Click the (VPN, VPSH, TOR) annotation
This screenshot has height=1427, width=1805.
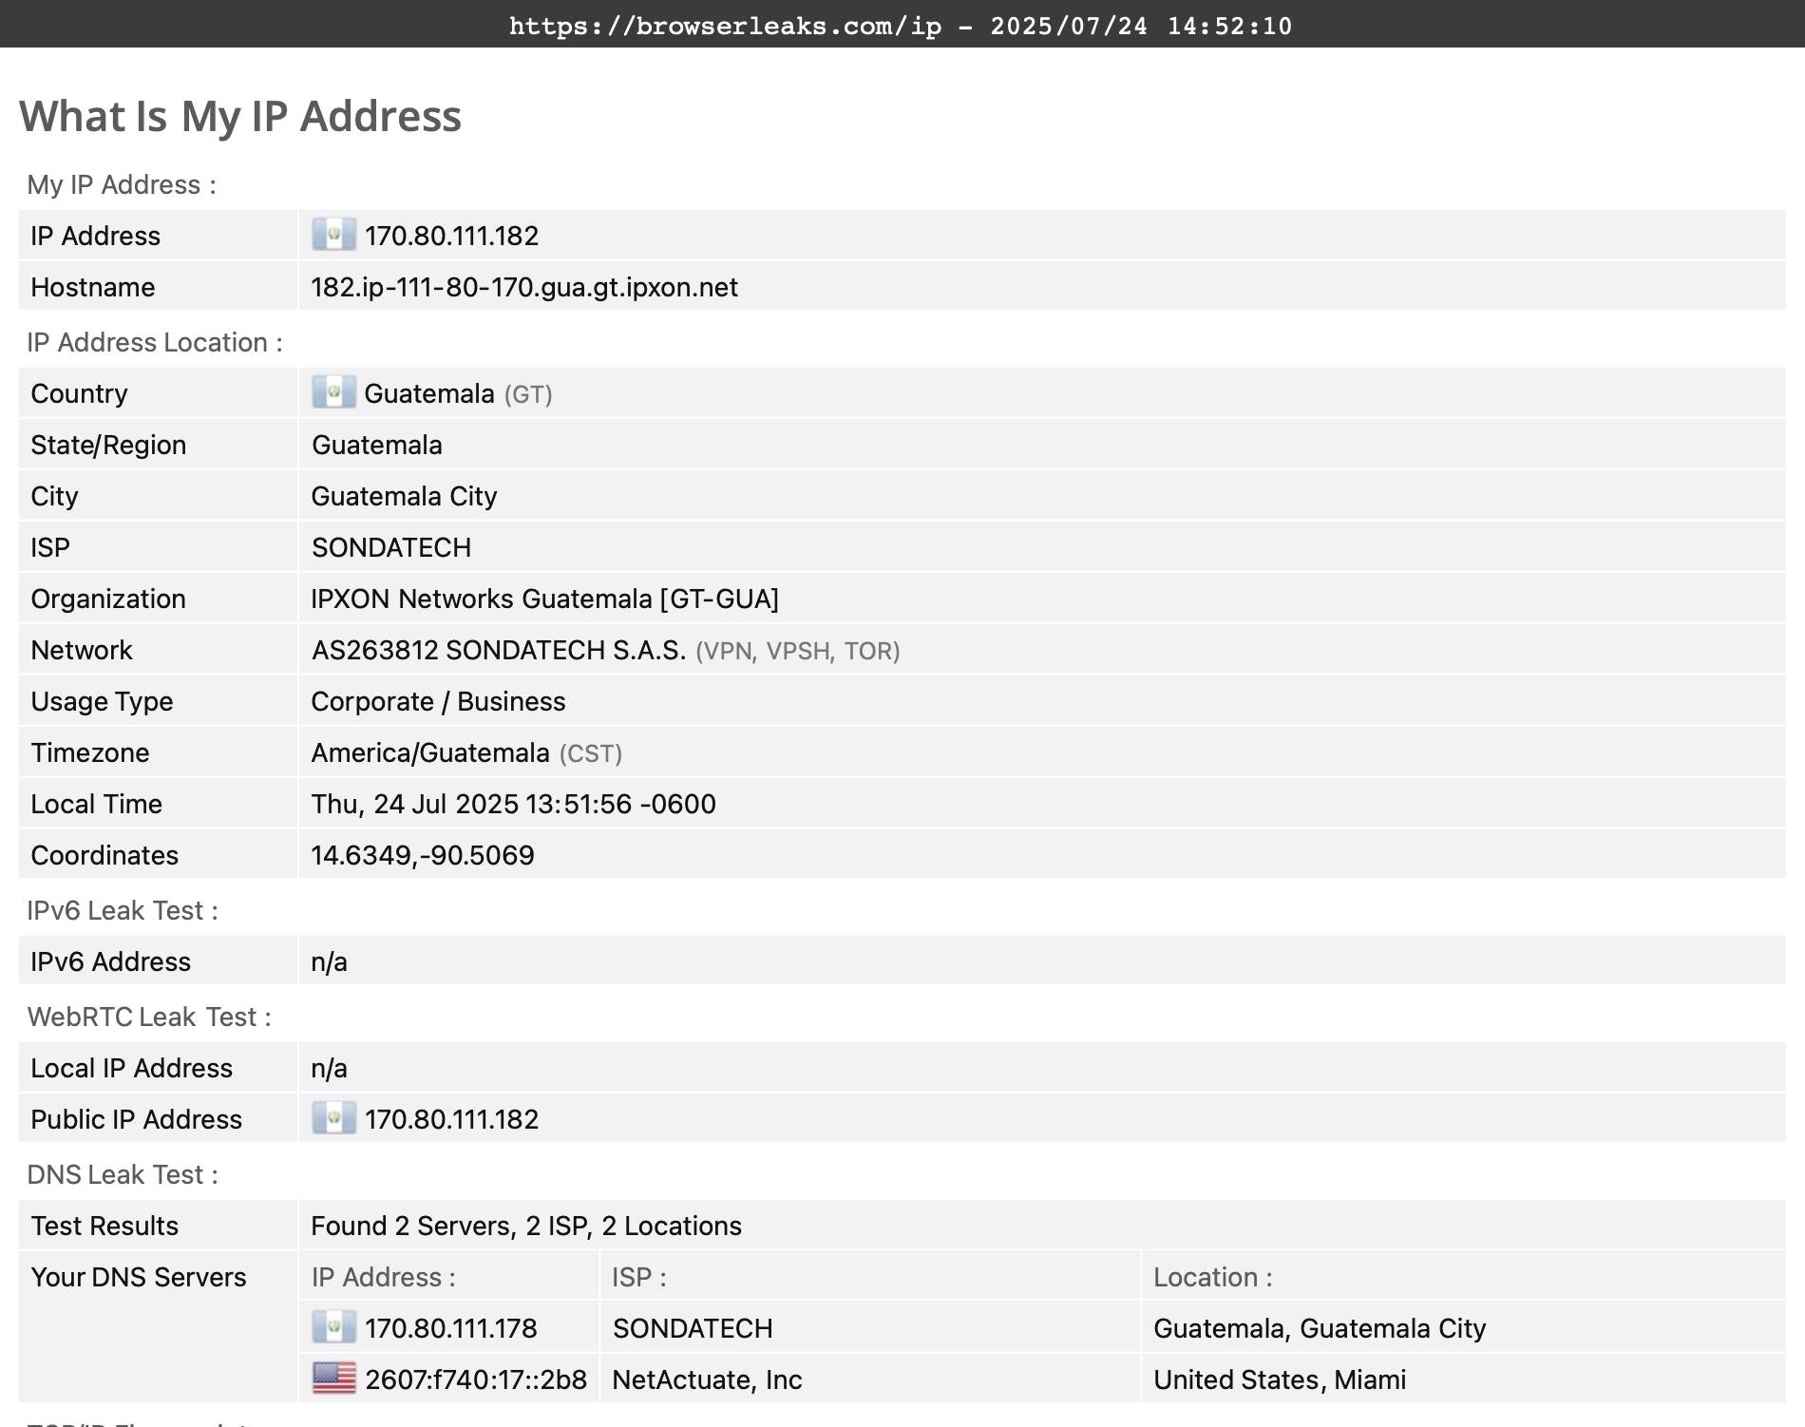pyautogui.click(x=798, y=651)
